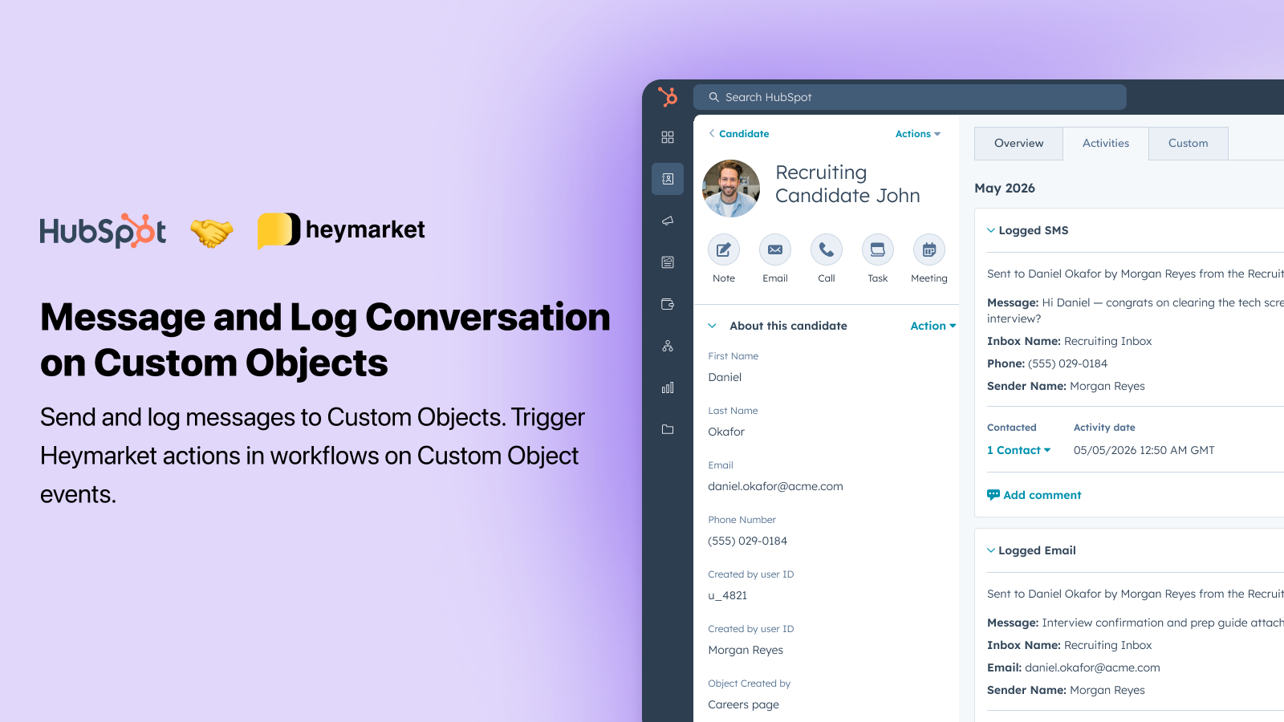Open the dashboard grid icon in sidebar

pos(668,137)
